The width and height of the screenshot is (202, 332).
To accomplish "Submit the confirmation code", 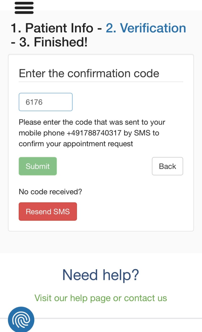I will coord(38,166).
